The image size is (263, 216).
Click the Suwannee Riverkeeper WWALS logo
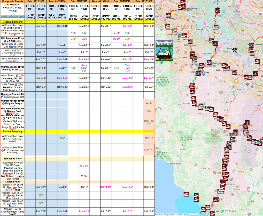click(164, 50)
